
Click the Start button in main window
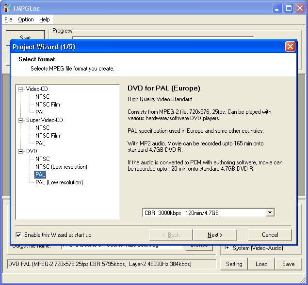click(25, 35)
